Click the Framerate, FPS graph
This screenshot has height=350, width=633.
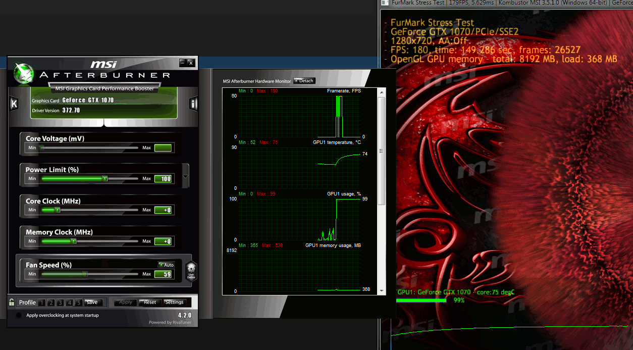point(300,116)
